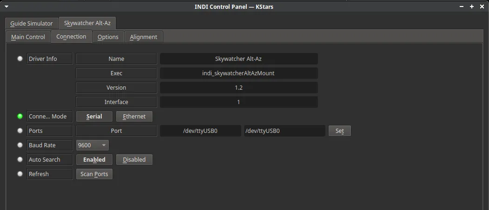Viewport: 489px width, 210px height.
Task: Click the Driver Info status light
Action: pos(20,59)
